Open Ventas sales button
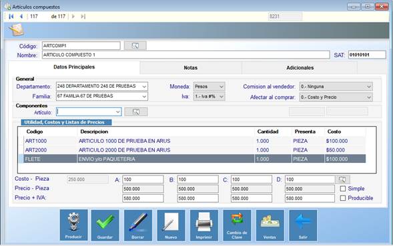 point(270,225)
